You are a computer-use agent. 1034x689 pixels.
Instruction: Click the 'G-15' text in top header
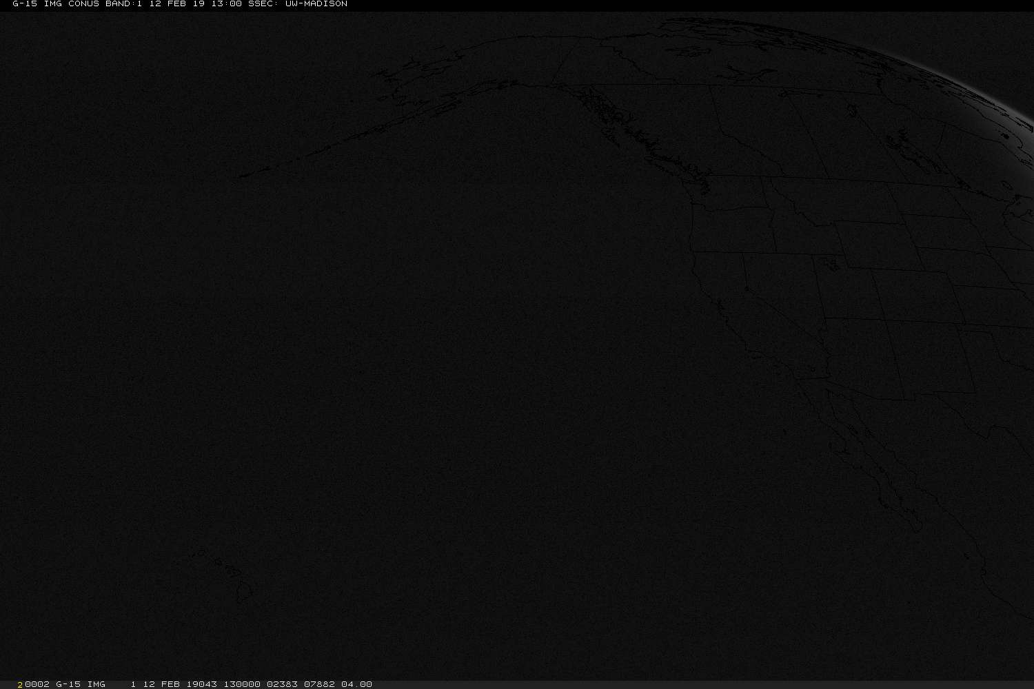pyautogui.click(x=25, y=4)
